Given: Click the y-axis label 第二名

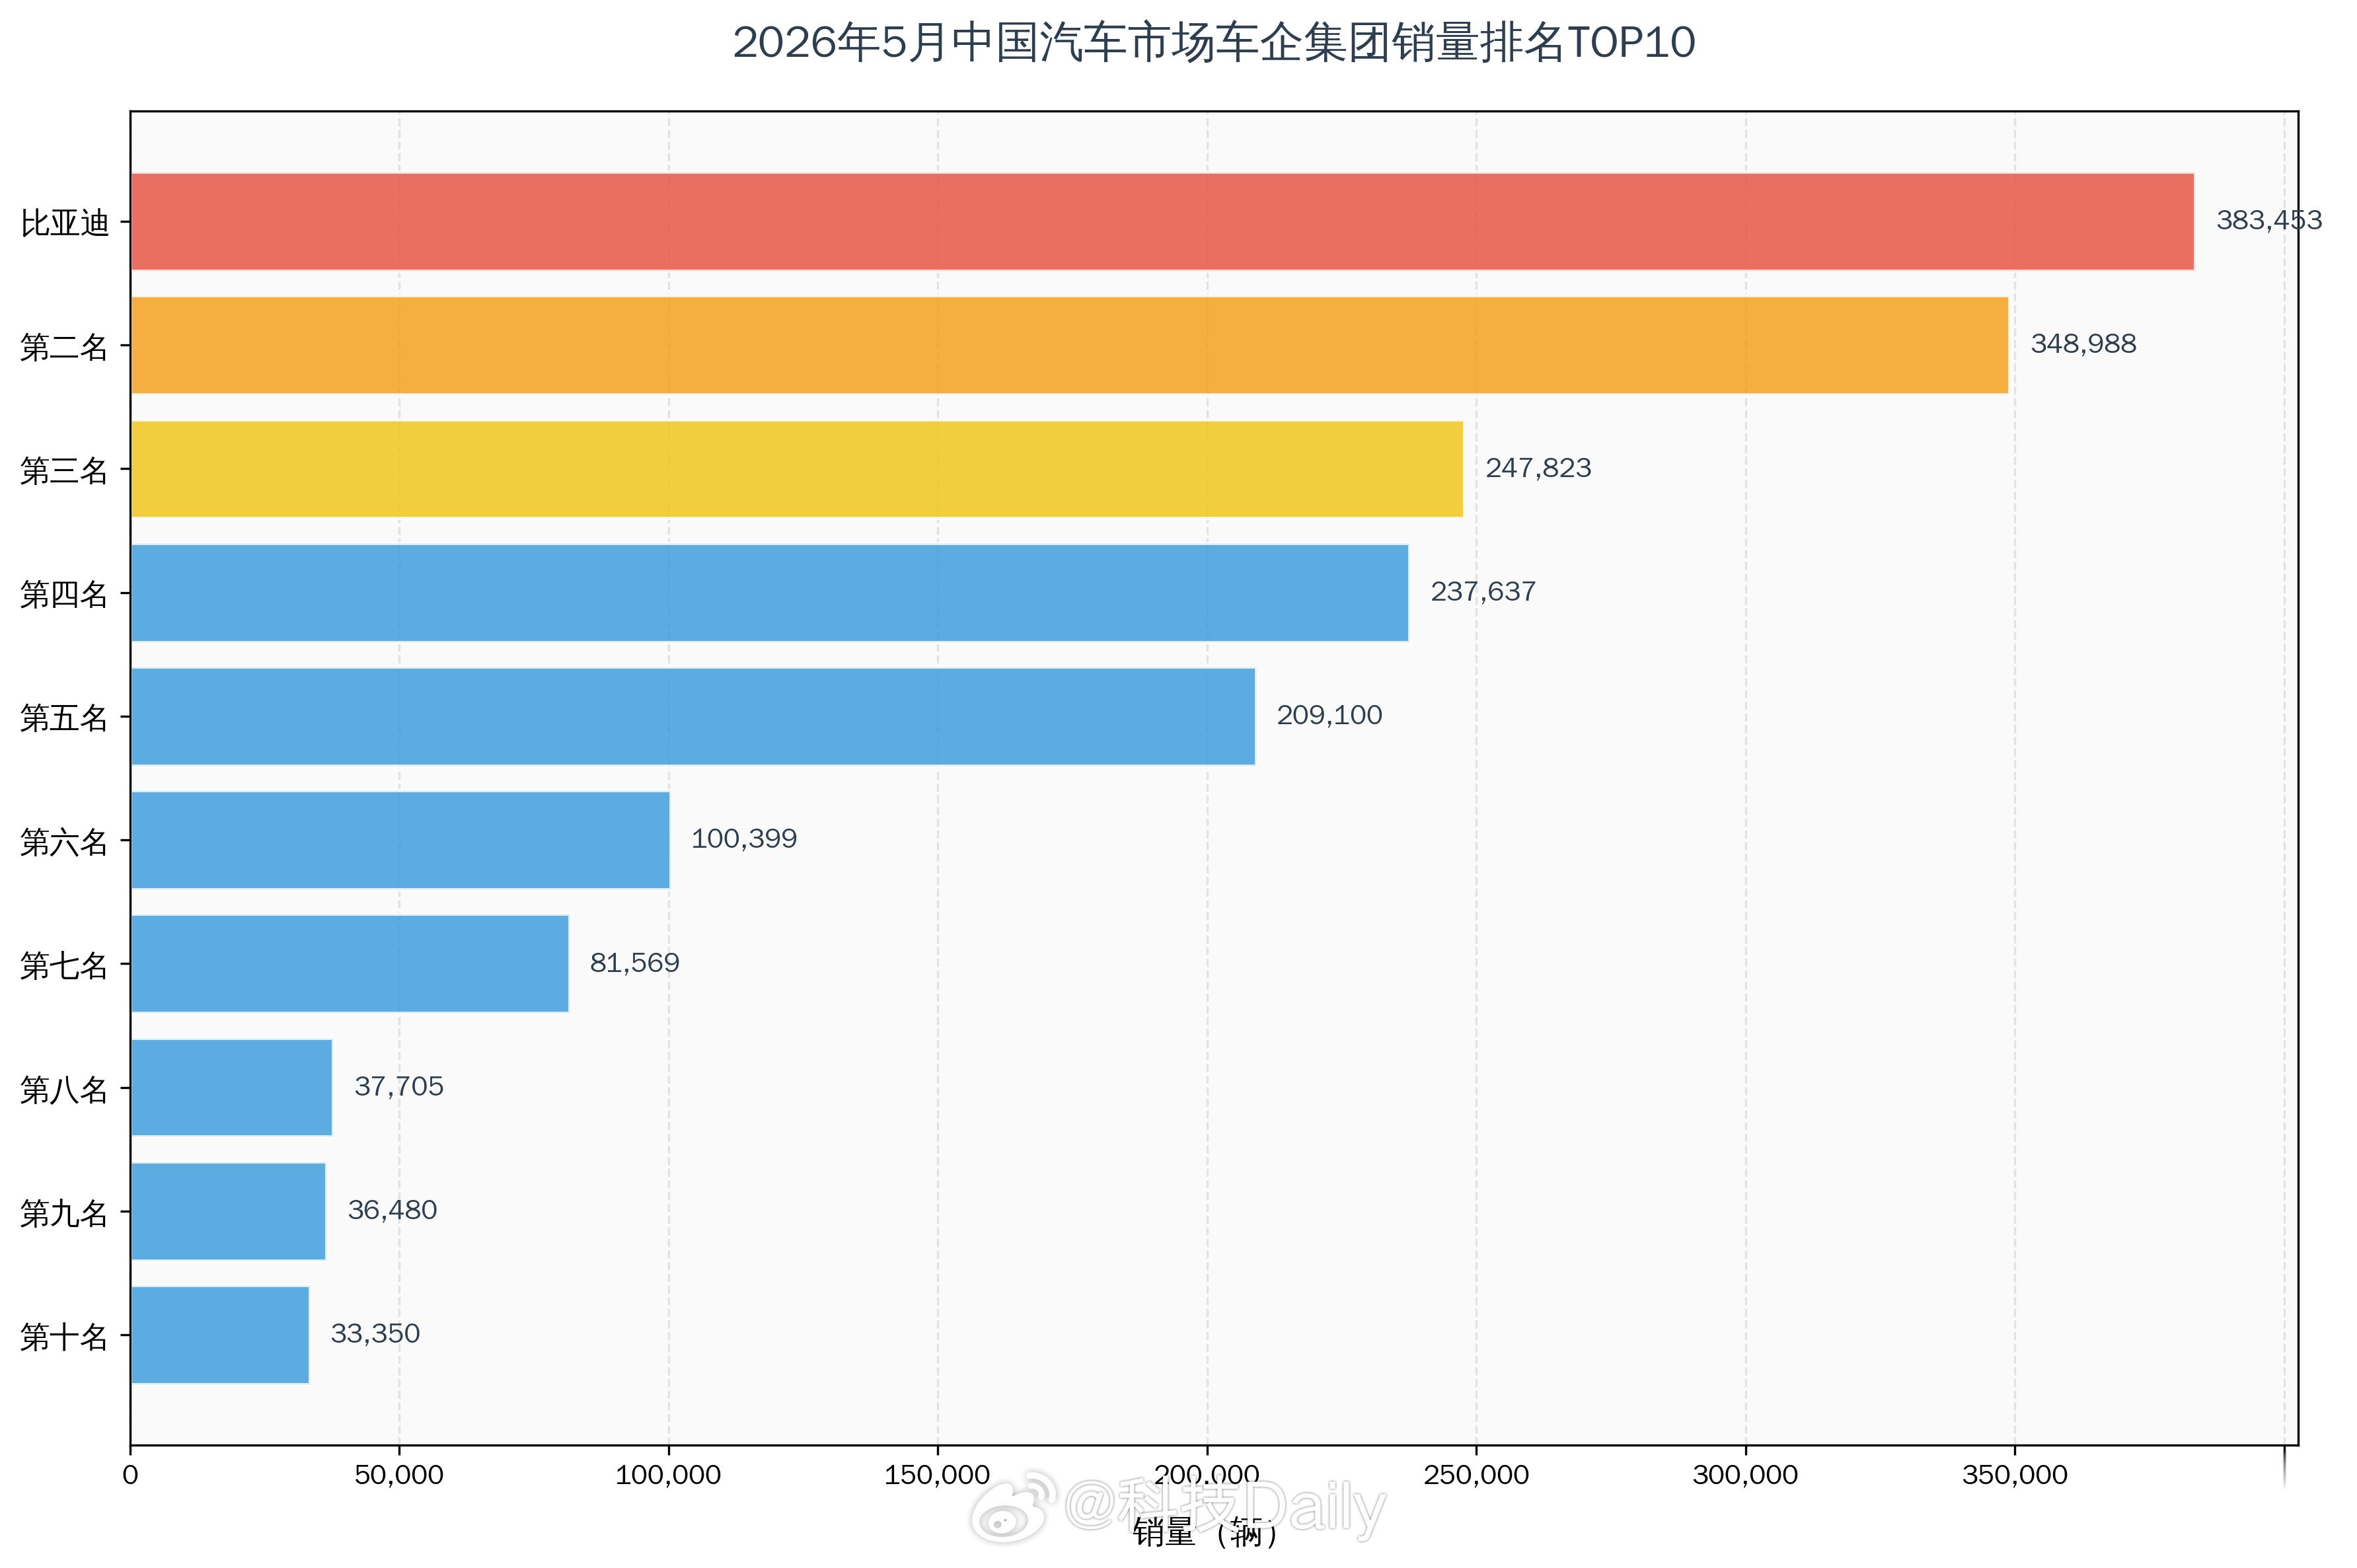Looking at the screenshot, I should [64, 347].
